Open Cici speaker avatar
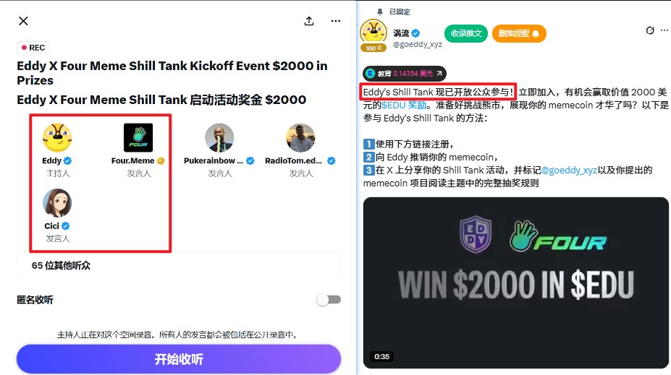Viewport: 671px width, 375px height. point(57,203)
